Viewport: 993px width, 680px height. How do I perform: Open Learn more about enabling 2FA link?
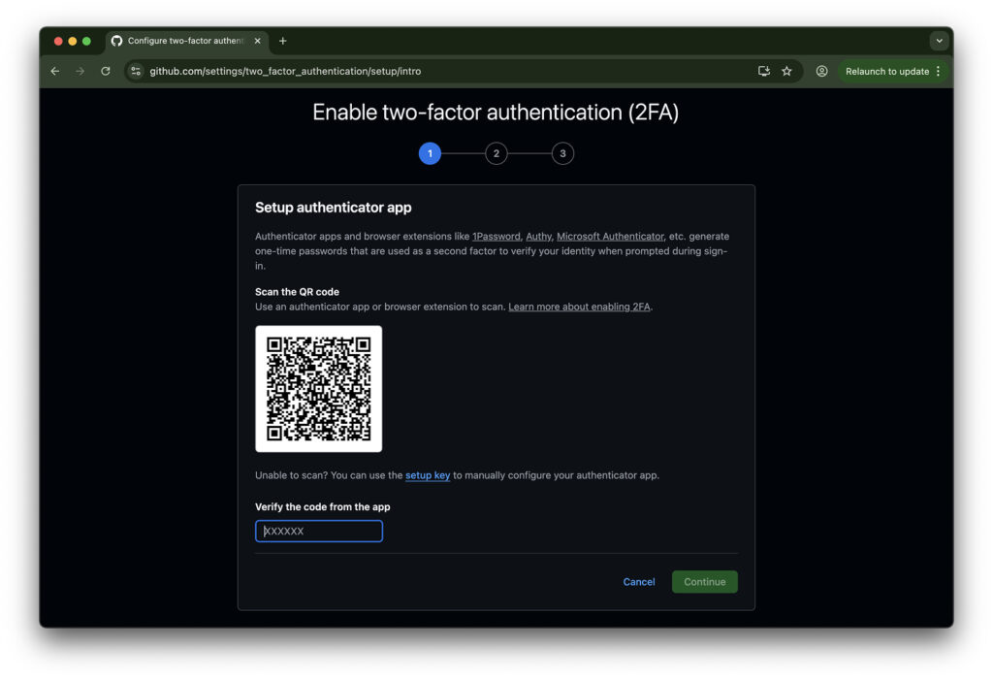tap(580, 307)
